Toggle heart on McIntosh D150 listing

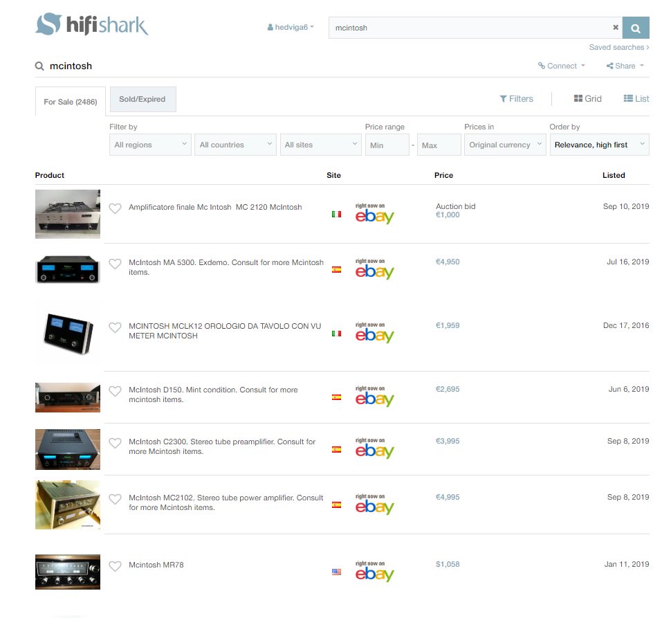pyautogui.click(x=116, y=391)
